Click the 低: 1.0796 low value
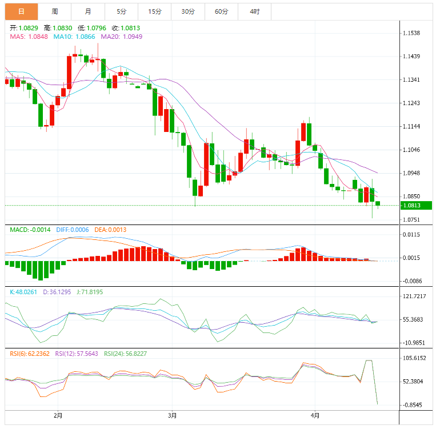436x429 pixels. coord(92,28)
